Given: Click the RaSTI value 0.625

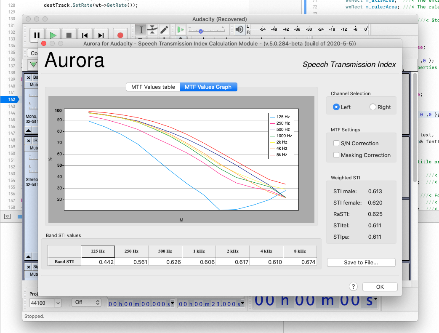Looking at the screenshot, I should (375, 214).
